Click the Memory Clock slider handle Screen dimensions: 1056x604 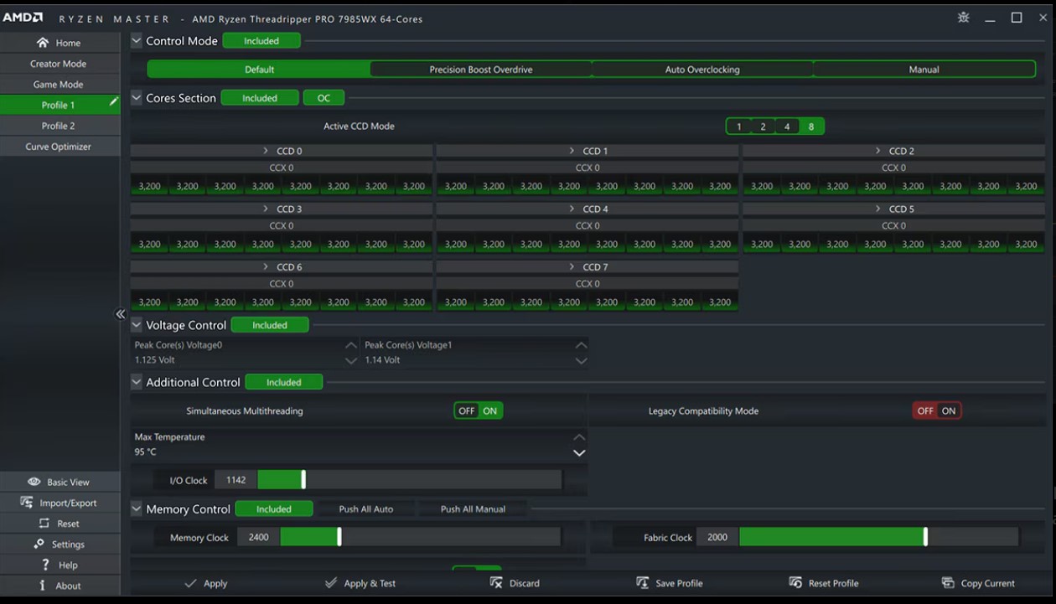click(339, 537)
